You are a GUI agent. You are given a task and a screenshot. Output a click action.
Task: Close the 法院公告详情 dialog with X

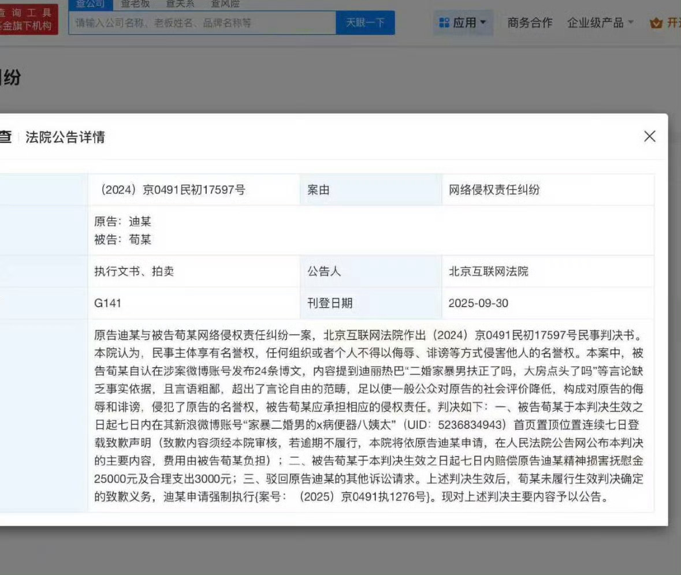tap(649, 136)
